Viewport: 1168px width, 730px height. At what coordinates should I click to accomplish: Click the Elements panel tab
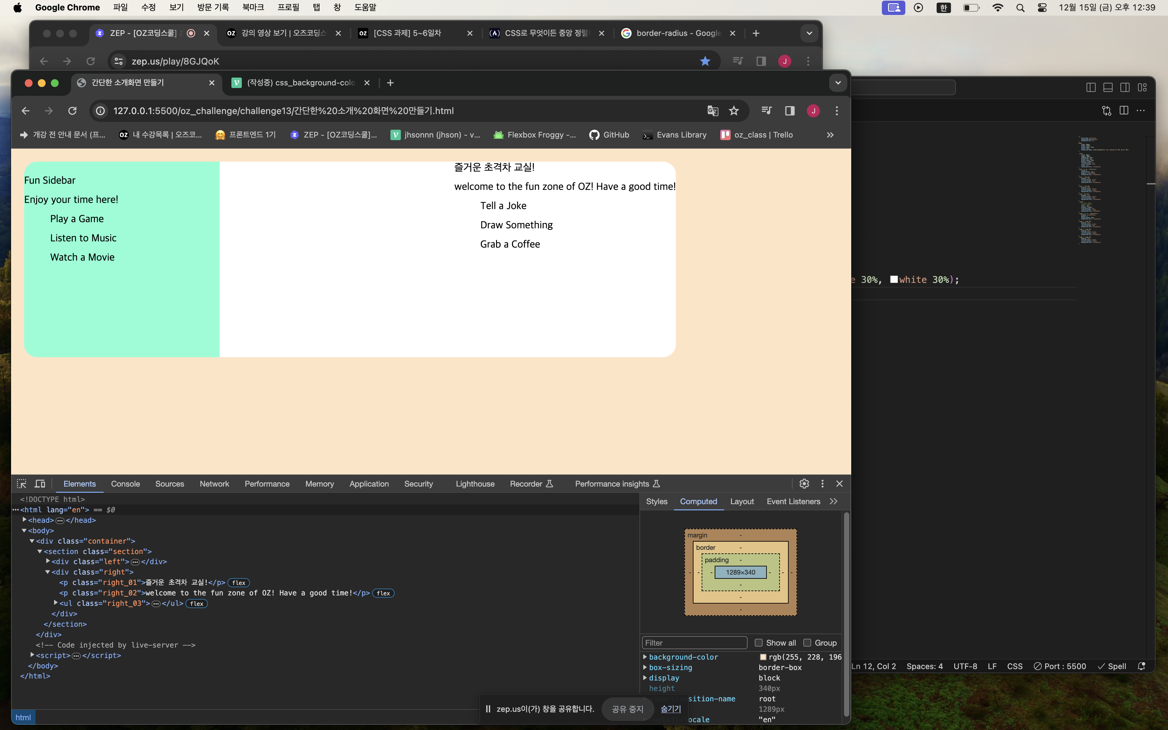(x=79, y=484)
